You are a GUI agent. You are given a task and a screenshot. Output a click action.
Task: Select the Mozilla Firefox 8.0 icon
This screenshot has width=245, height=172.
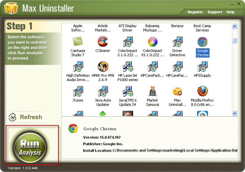click(203, 91)
